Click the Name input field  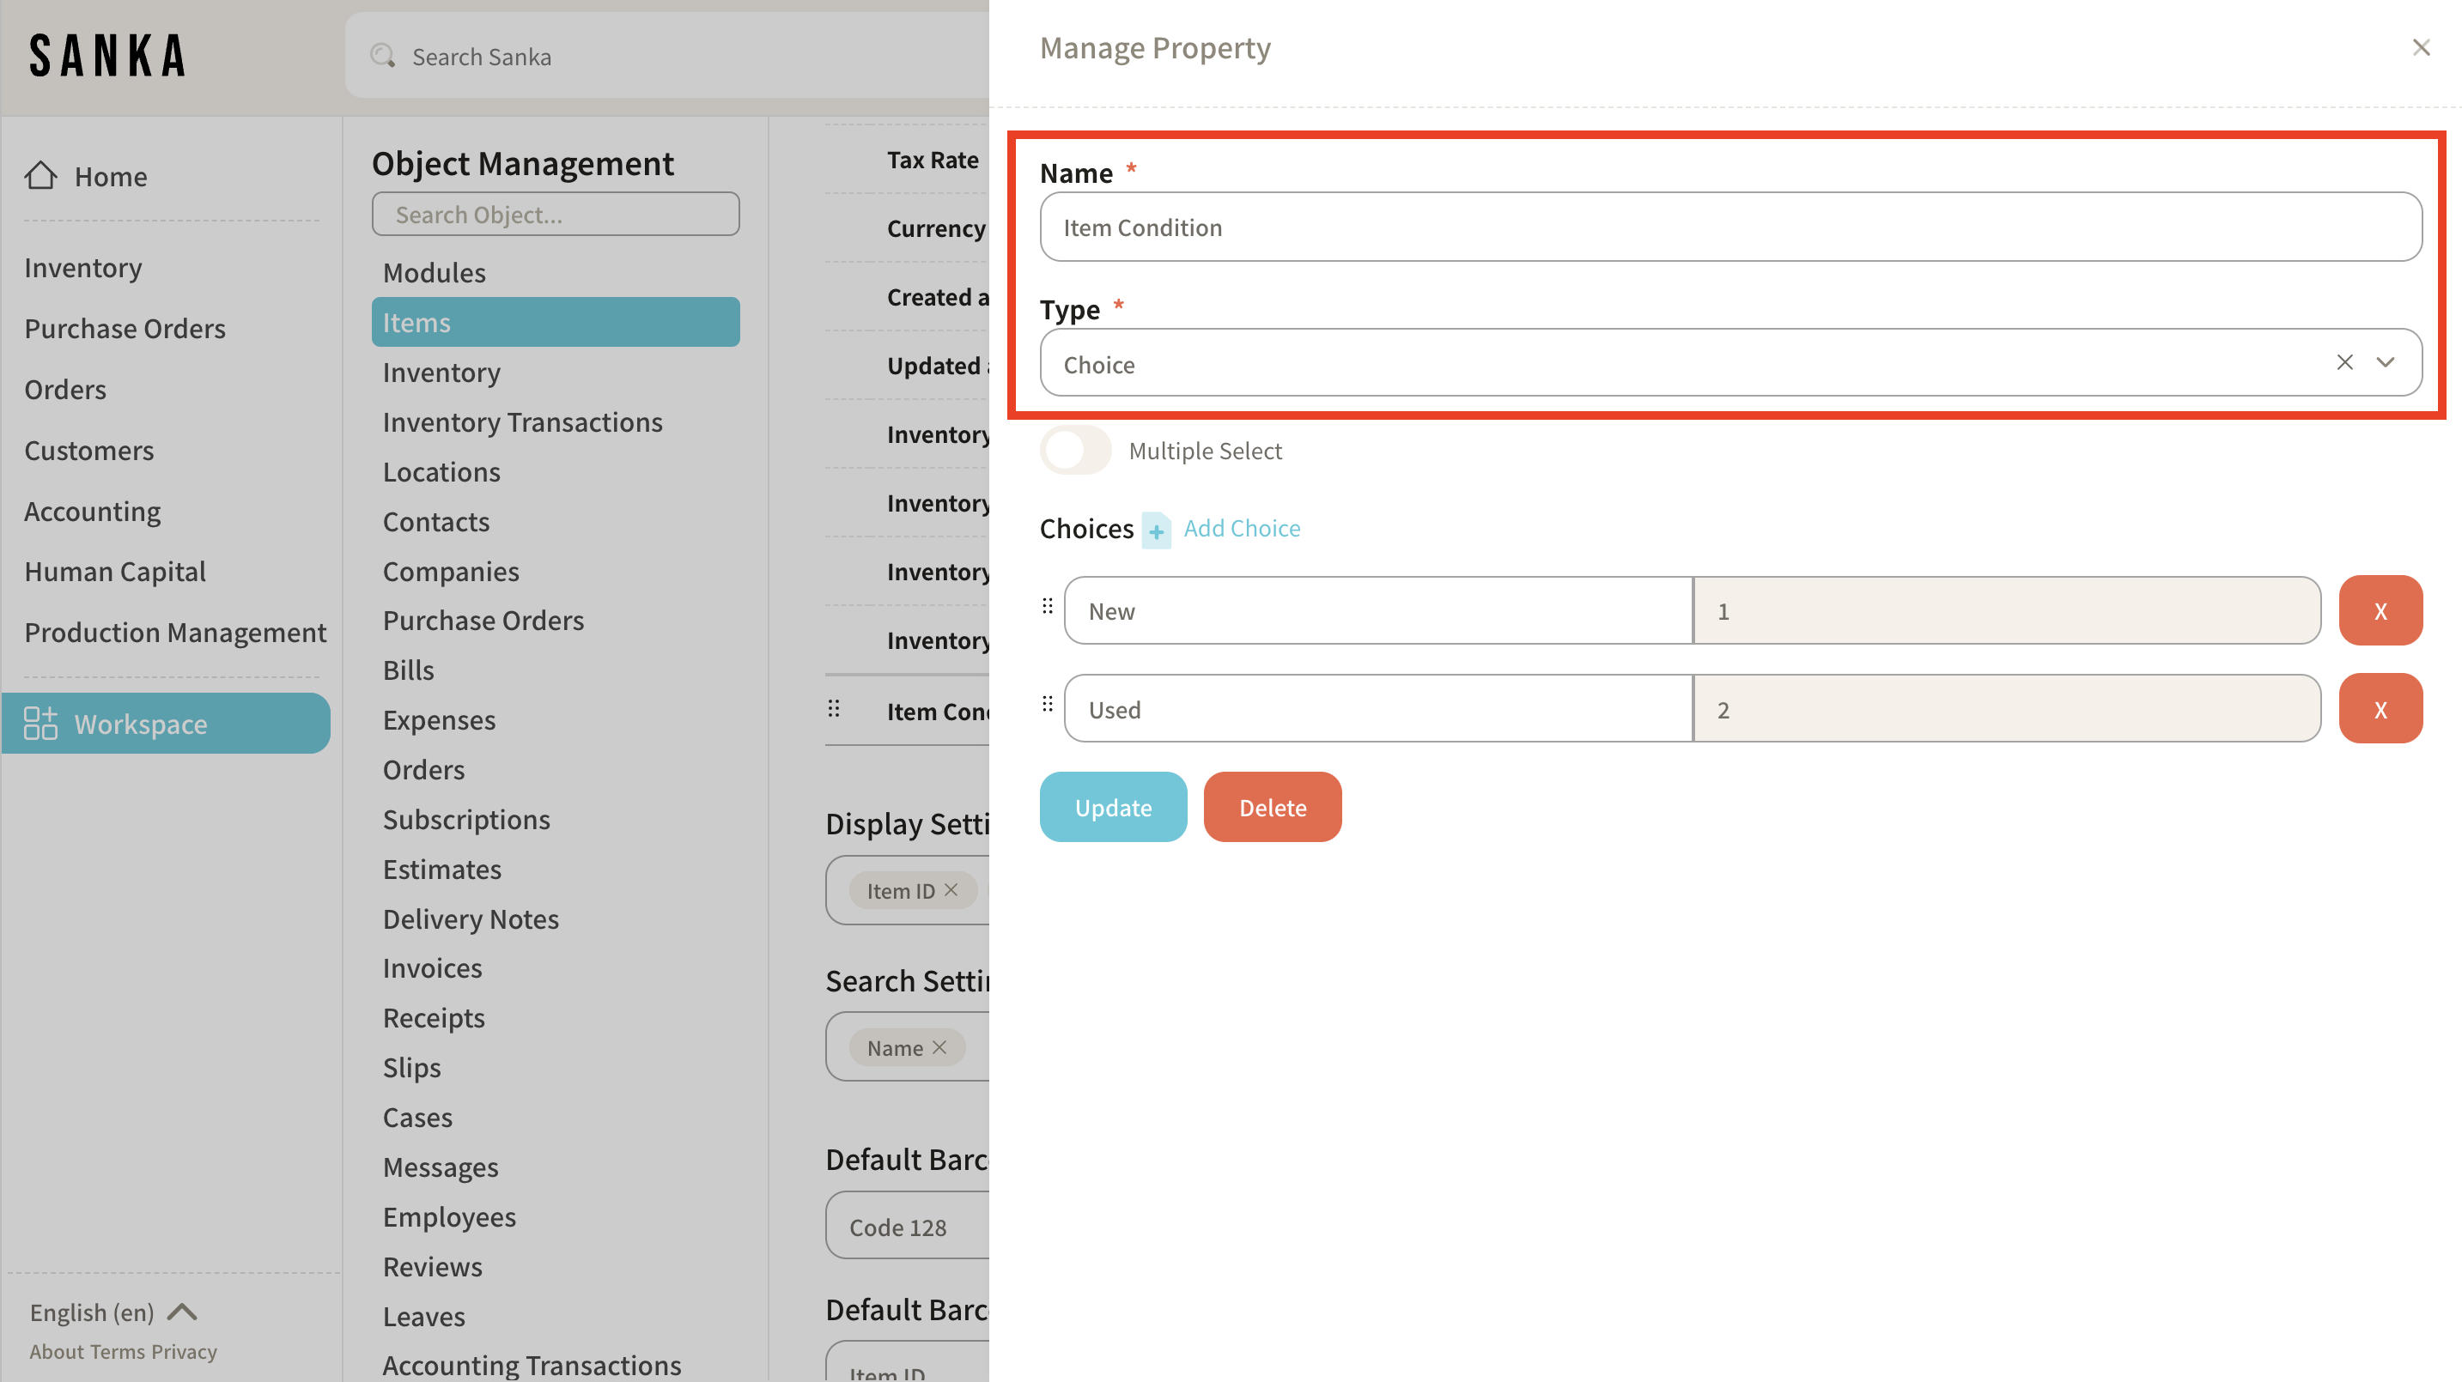click(1729, 227)
